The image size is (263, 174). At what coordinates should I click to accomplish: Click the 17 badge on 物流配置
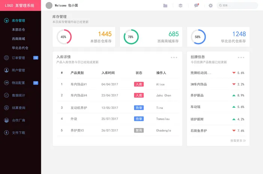point(36,83)
